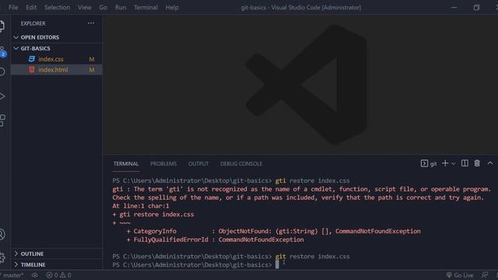This screenshot has width=498, height=280.
Task: Click the EXPLORER panel title
Action: click(x=33, y=23)
